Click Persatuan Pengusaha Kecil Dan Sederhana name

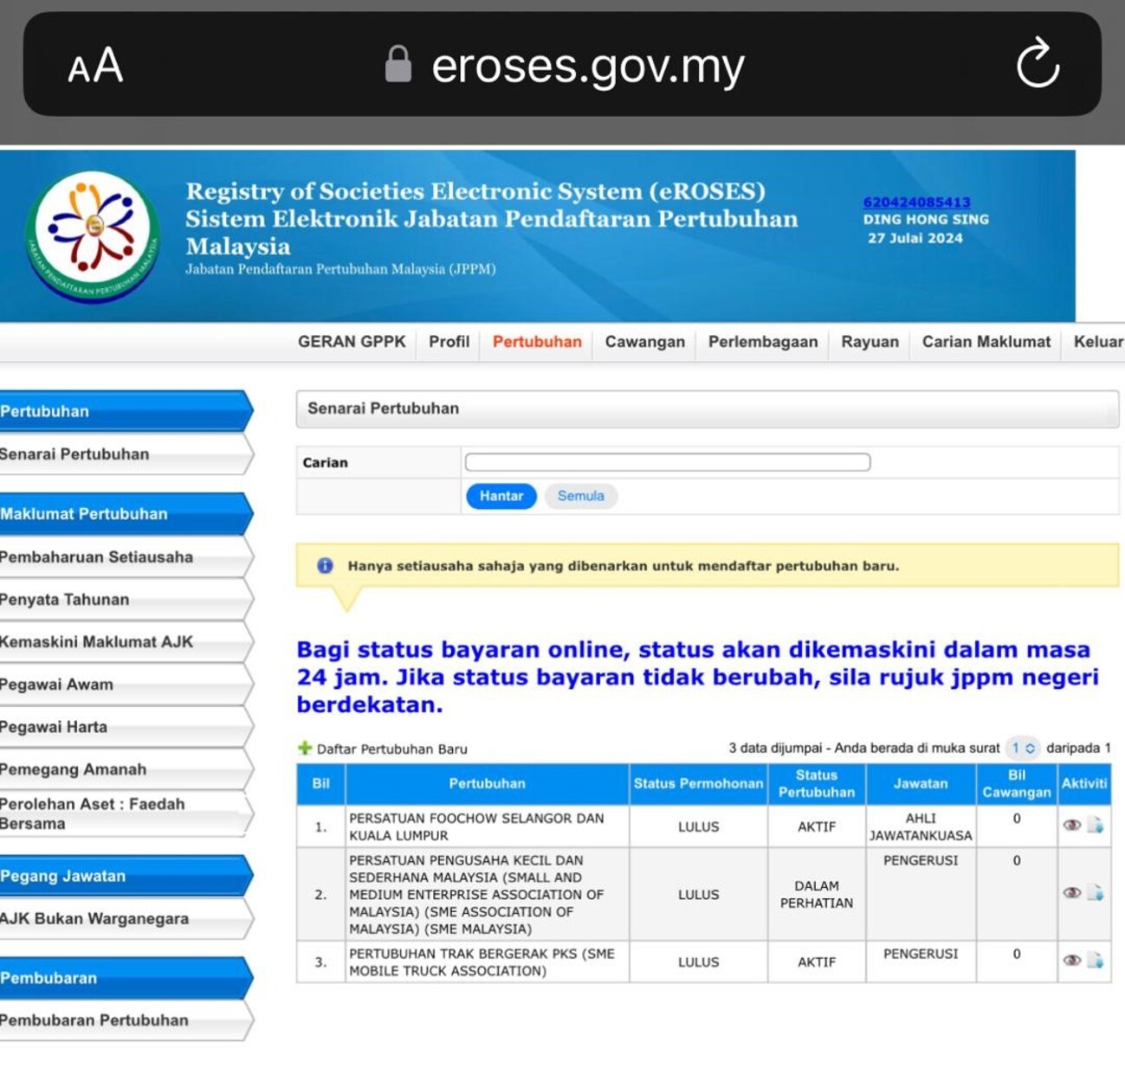coord(476,894)
